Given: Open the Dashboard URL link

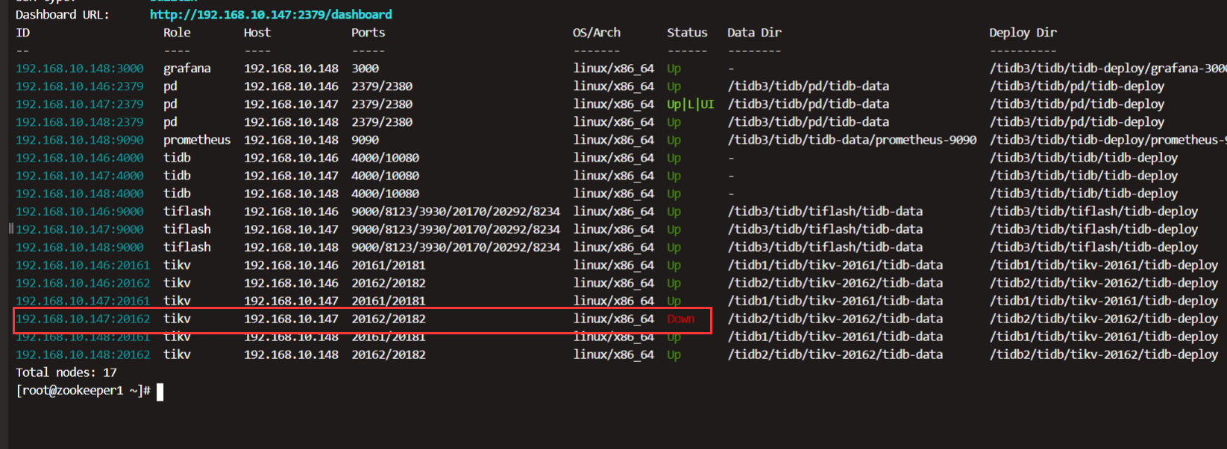Looking at the screenshot, I should [271, 15].
